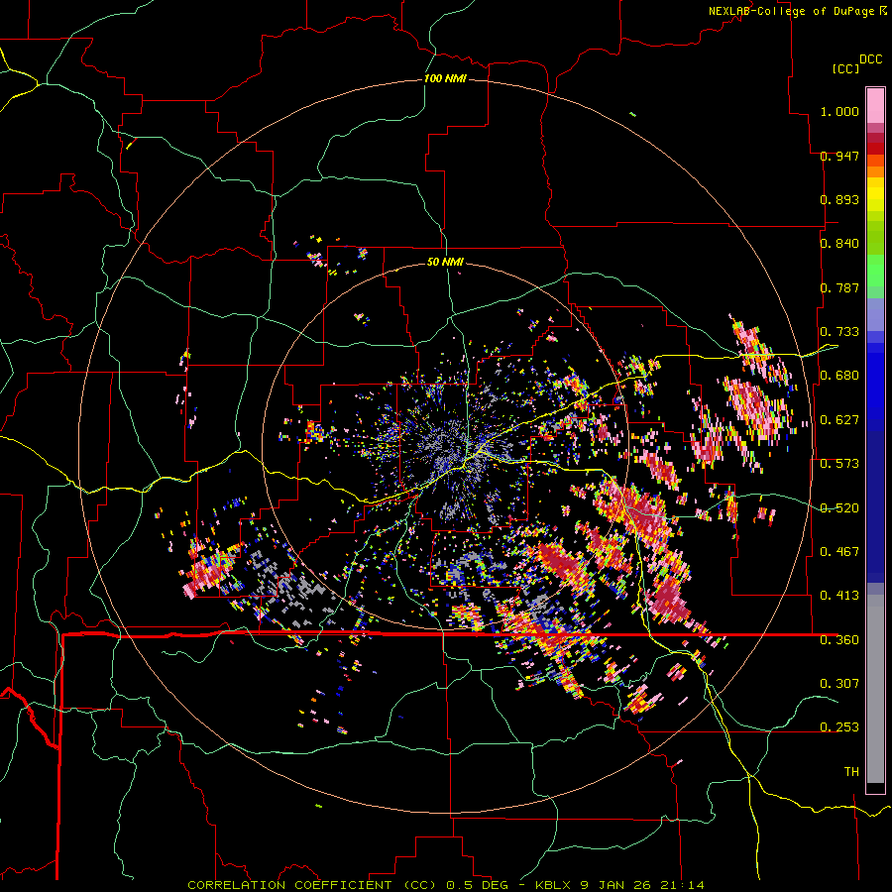
Task: Click the 0.413 value on the color scale
Action: pos(839,596)
